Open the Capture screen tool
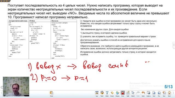Viewport: 175px width, 98px height. [x=148, y=93]
